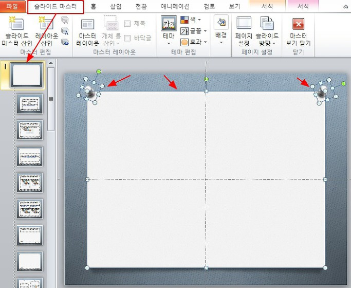Open the 파일 tab
This screenshot has width=351, height=288.
(x=12, y=6)
